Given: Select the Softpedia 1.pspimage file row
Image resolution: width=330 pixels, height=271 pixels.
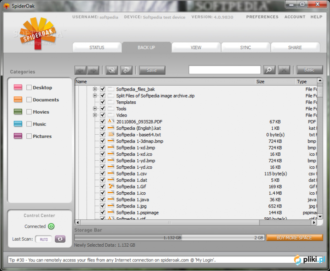Looking at the screenshot, I should pyautogui.click(x=196, y=213).
